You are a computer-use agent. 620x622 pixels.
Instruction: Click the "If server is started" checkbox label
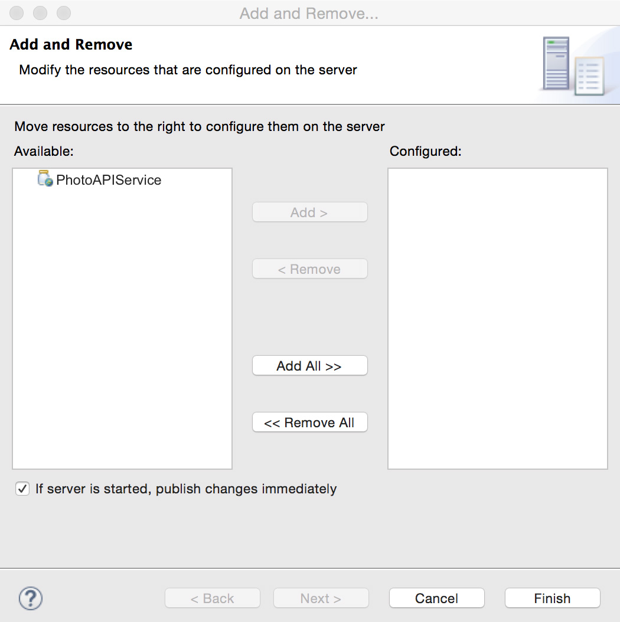[186, 489]
